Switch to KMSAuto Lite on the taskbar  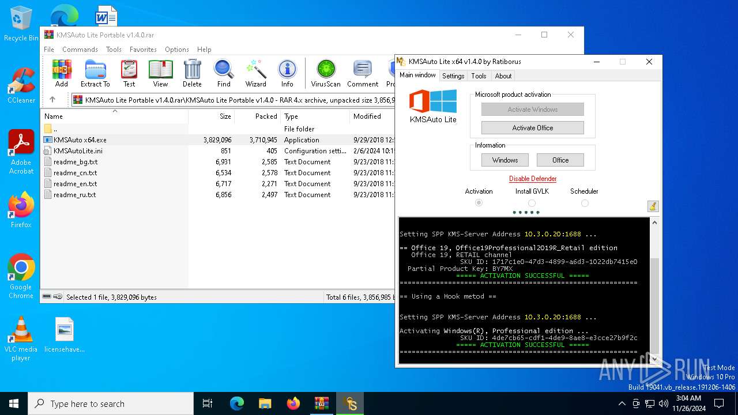[x=350, y=403]
